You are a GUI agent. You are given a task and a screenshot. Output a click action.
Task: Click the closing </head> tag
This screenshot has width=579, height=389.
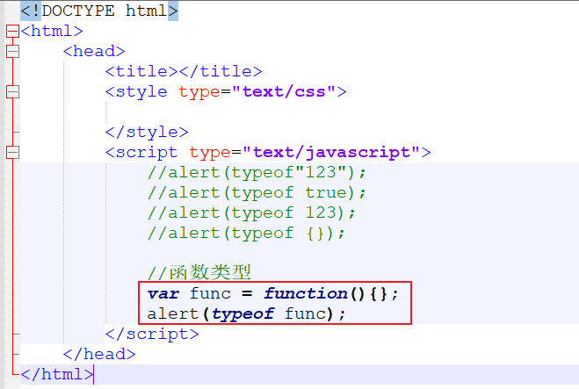99,354
